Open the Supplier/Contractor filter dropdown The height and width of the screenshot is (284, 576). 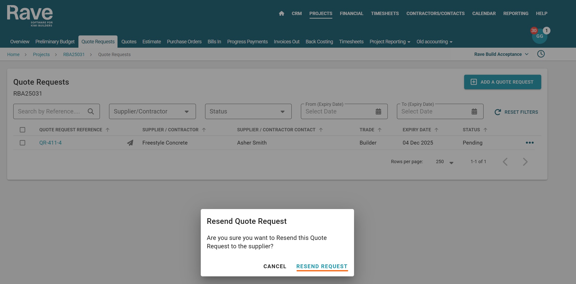click(x=152, y=111)
